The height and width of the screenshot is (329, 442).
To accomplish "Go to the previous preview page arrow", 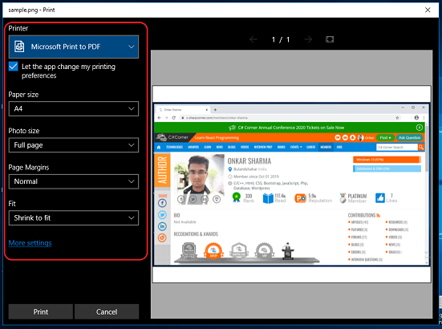I will point(253,39).
